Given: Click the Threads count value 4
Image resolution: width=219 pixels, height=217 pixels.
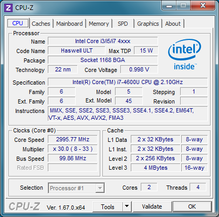Looking at the screenshot, I should 198,187.
